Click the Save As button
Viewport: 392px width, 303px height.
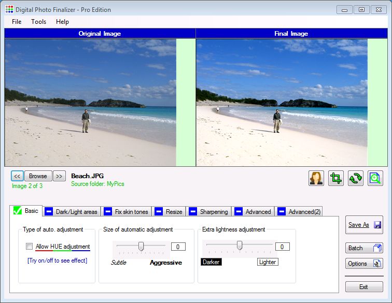point(364,225)
